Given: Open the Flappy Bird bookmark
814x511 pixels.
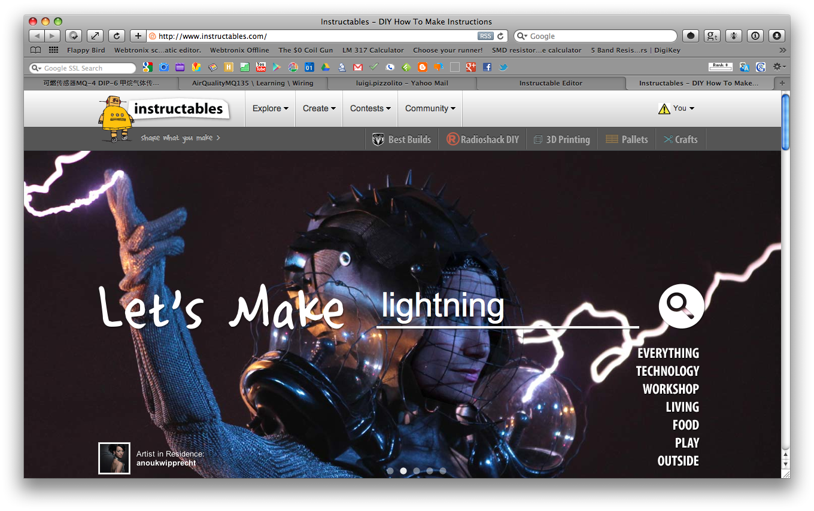Looking at the screenshot, I should pos(86,50).
